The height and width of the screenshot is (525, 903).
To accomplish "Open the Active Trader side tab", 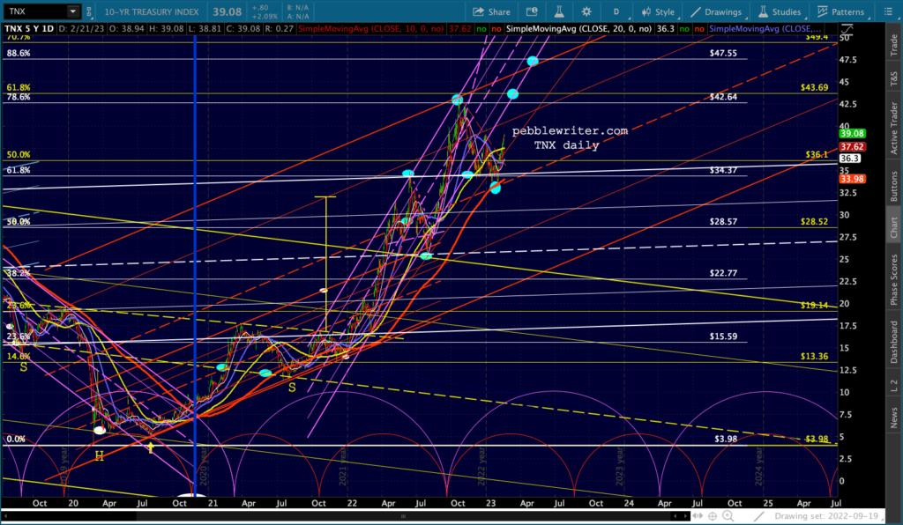I will 893,128.
